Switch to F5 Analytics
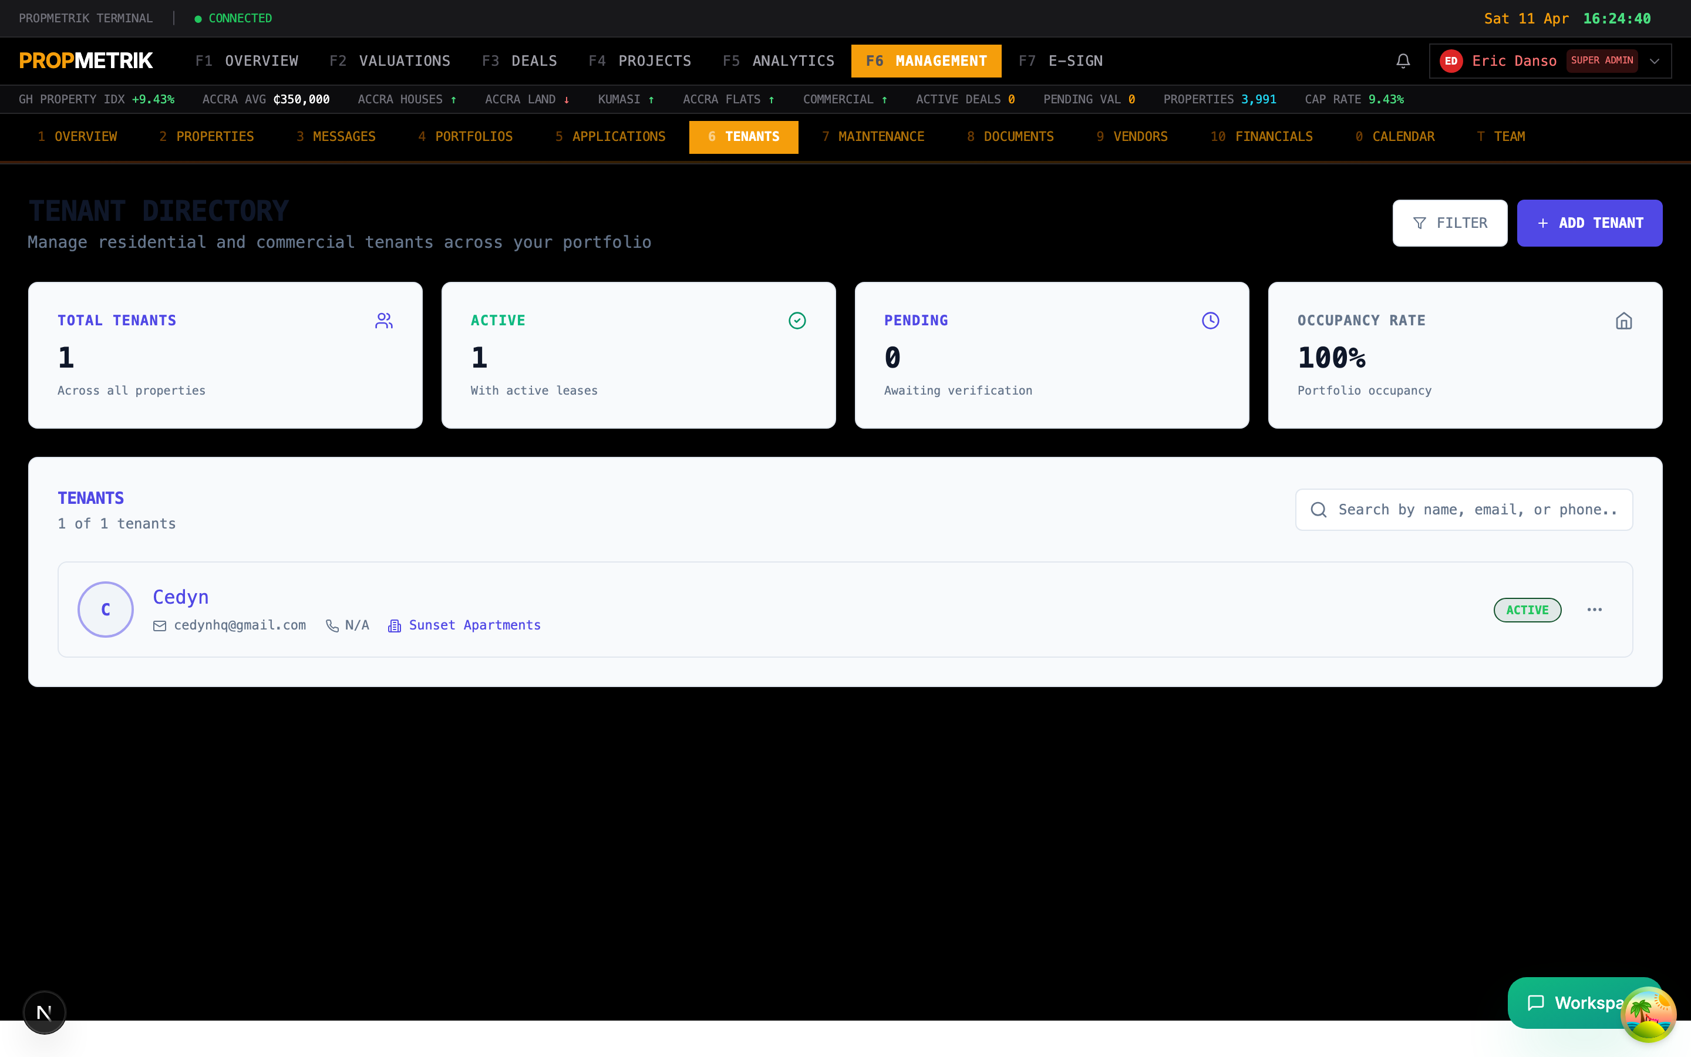Image resolution: width=1691 pixels, height=1057 pixels. 779,61
